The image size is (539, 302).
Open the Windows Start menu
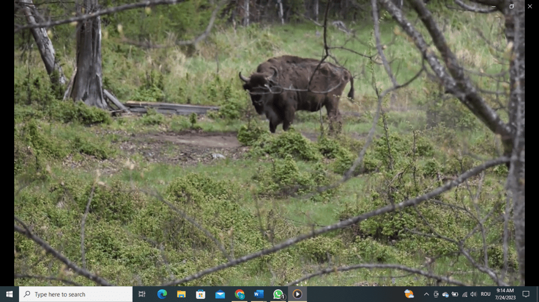tap(9, 294)
